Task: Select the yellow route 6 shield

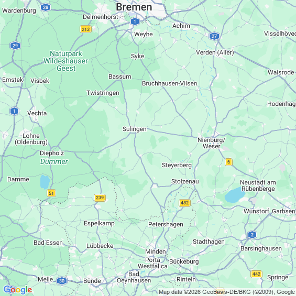Action: coord(228,162)
